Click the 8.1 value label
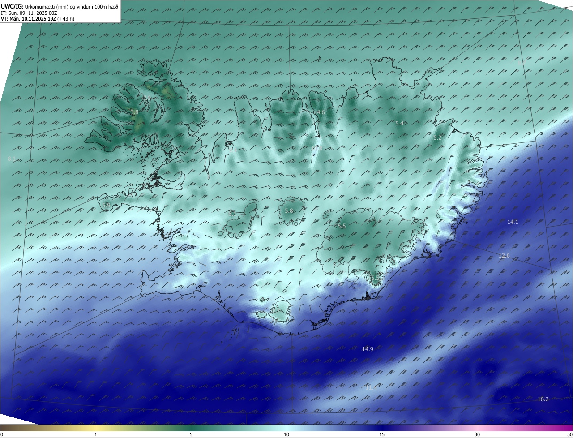 [12, 159]
